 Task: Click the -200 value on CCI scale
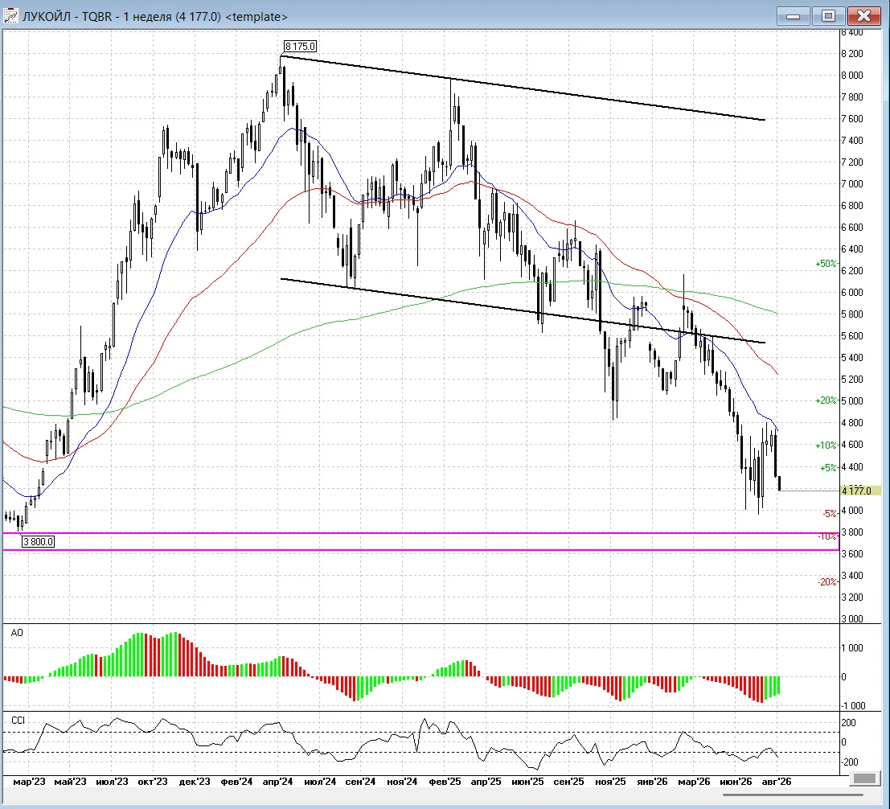point(850,762)
